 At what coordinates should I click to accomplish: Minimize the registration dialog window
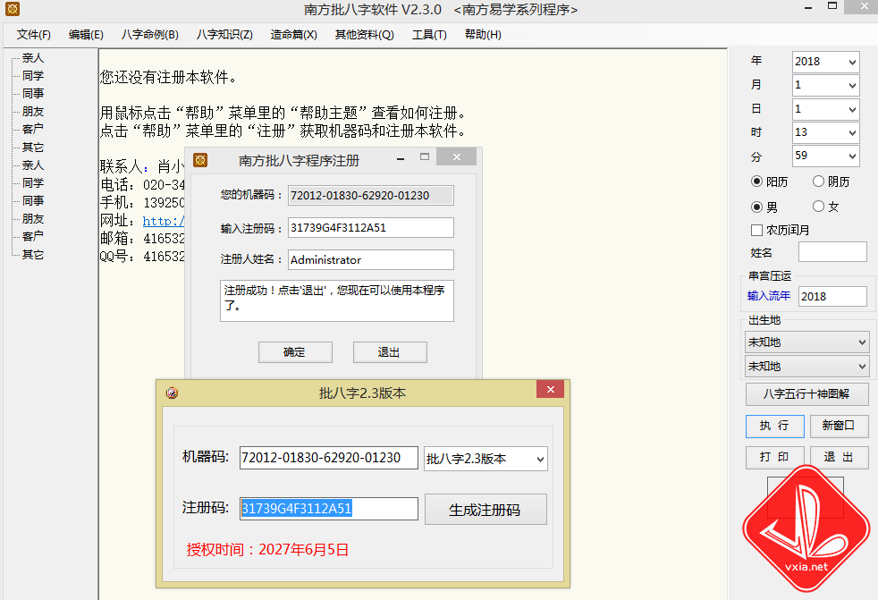point(400,157)
